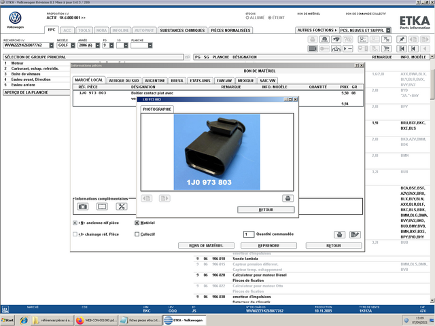
Task: Open the Windows Start menu
Action: 7,320
